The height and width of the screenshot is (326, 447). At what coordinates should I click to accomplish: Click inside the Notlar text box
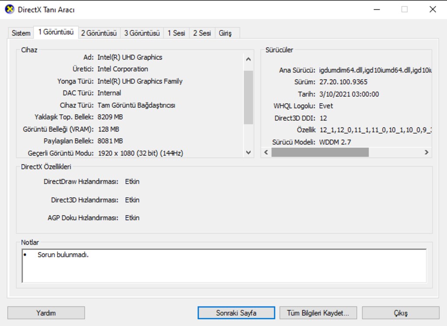click(x=224, y=266)
